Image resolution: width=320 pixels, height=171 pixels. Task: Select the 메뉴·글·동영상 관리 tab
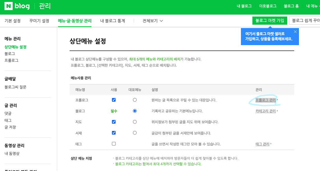click(75, 21)
